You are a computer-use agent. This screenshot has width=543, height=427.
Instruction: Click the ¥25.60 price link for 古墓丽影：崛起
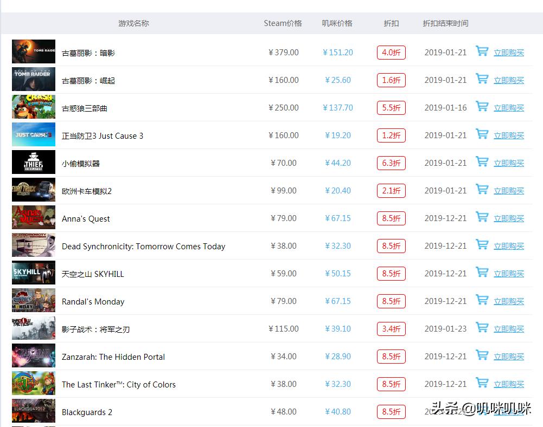point(337,79)
